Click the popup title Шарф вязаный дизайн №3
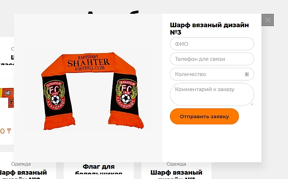The height and width of the screenshot is (179, 288). [x=209, y=28]
